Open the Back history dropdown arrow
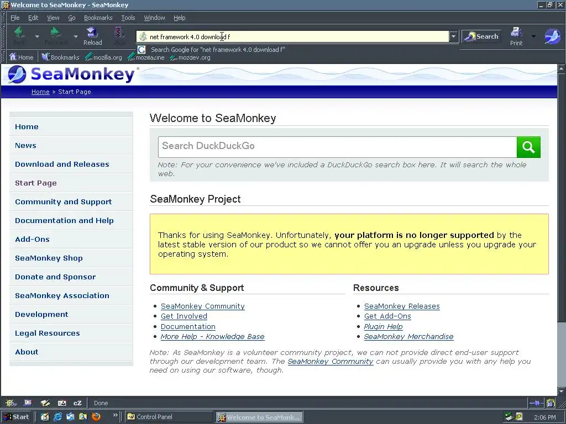 pos(37,36)
